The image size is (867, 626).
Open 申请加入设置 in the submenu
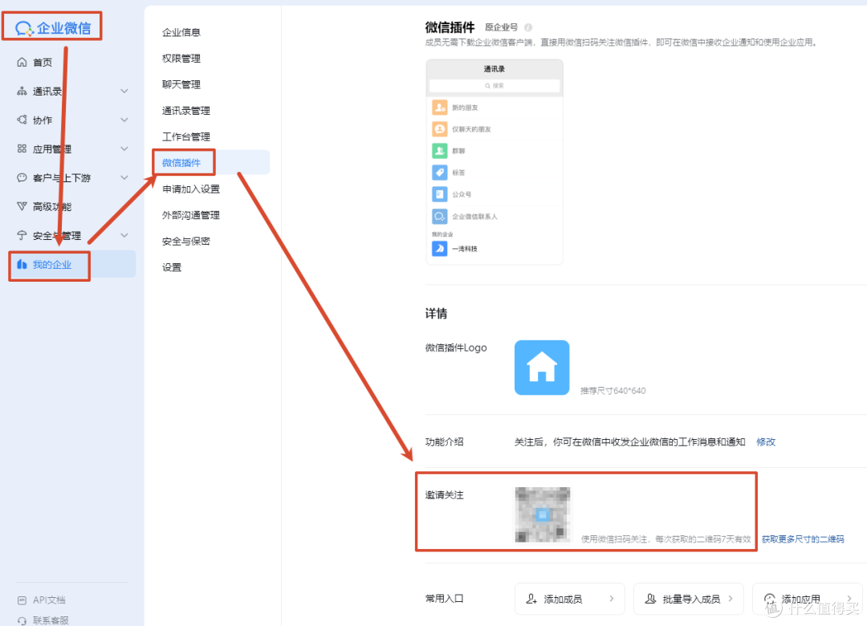tap(191, 189)
